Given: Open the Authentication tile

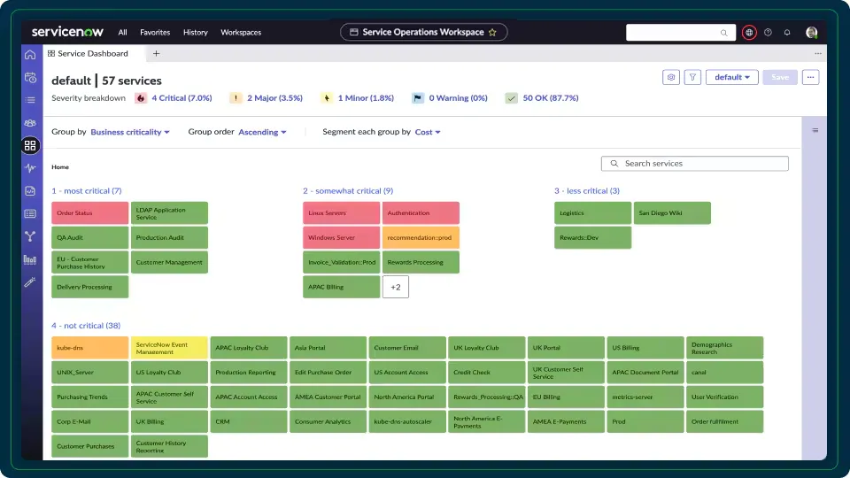Looking at the screenshot, I should (421, 213).
